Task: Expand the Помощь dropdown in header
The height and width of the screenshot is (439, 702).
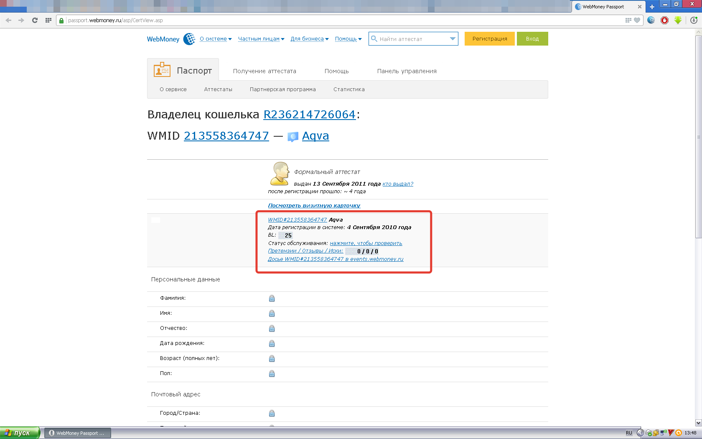Action: click(348, 39)
